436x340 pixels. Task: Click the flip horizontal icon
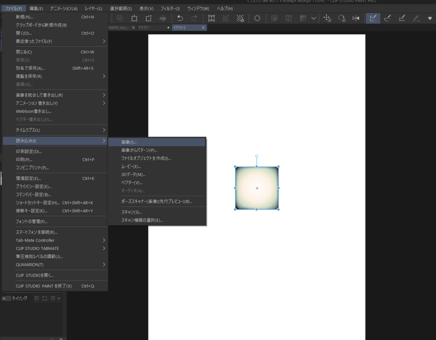356,18
